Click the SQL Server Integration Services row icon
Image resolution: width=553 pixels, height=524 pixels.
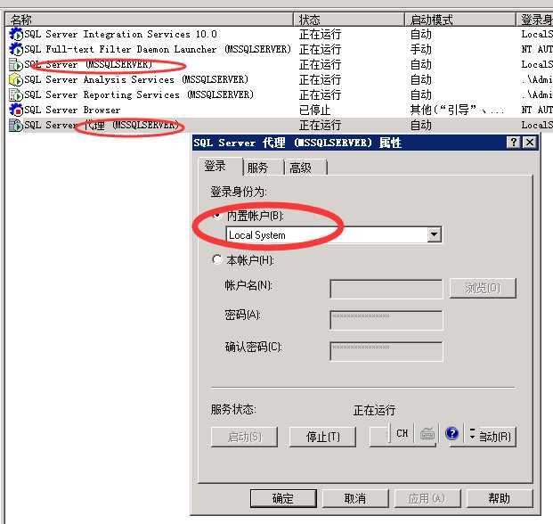(x=16, y=34)
